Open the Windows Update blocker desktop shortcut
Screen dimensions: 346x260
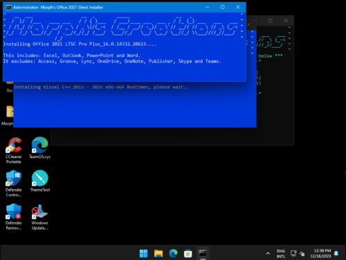pyautogui.click(x=39, y=217)
